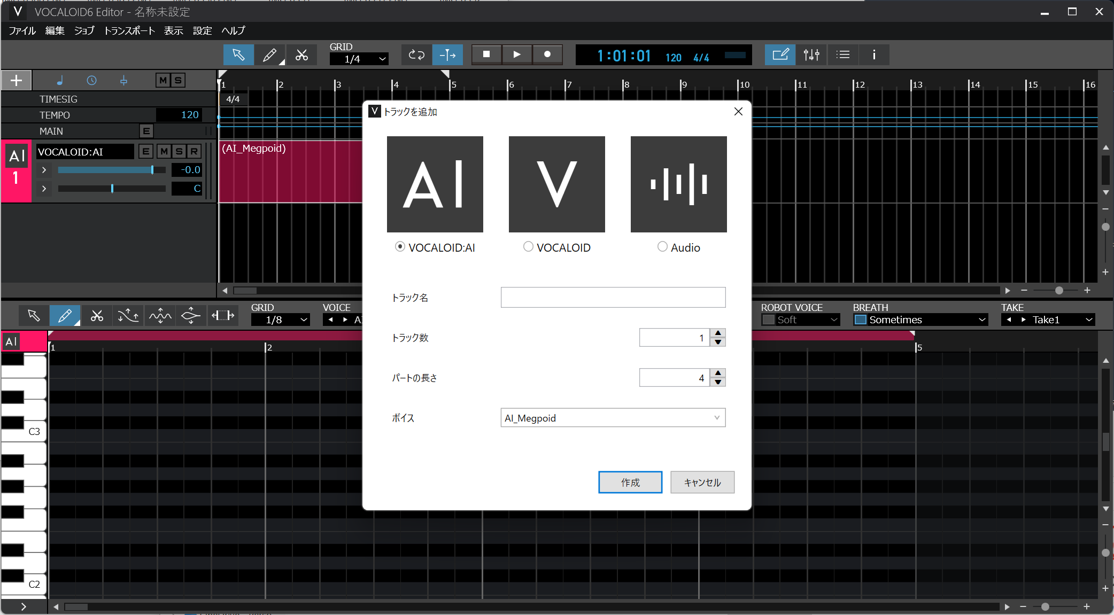Click the track volume slider handle

(152, 170)
